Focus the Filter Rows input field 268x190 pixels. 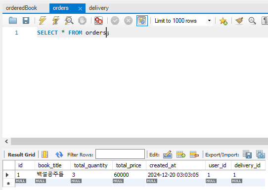(120, 154)
